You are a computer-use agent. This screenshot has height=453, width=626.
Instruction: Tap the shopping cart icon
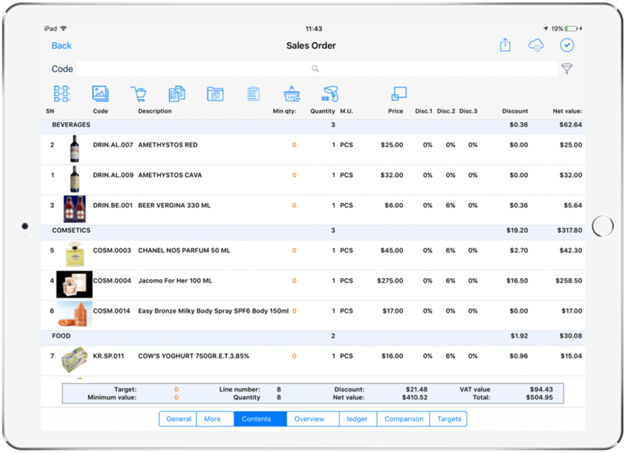coord(139,94)
